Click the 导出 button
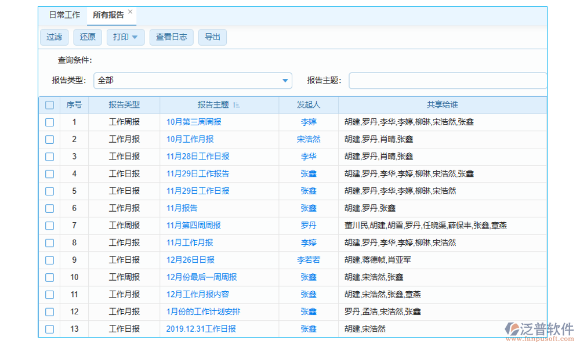The height and width of the screenshot is (348, 580). pos(212,37)
